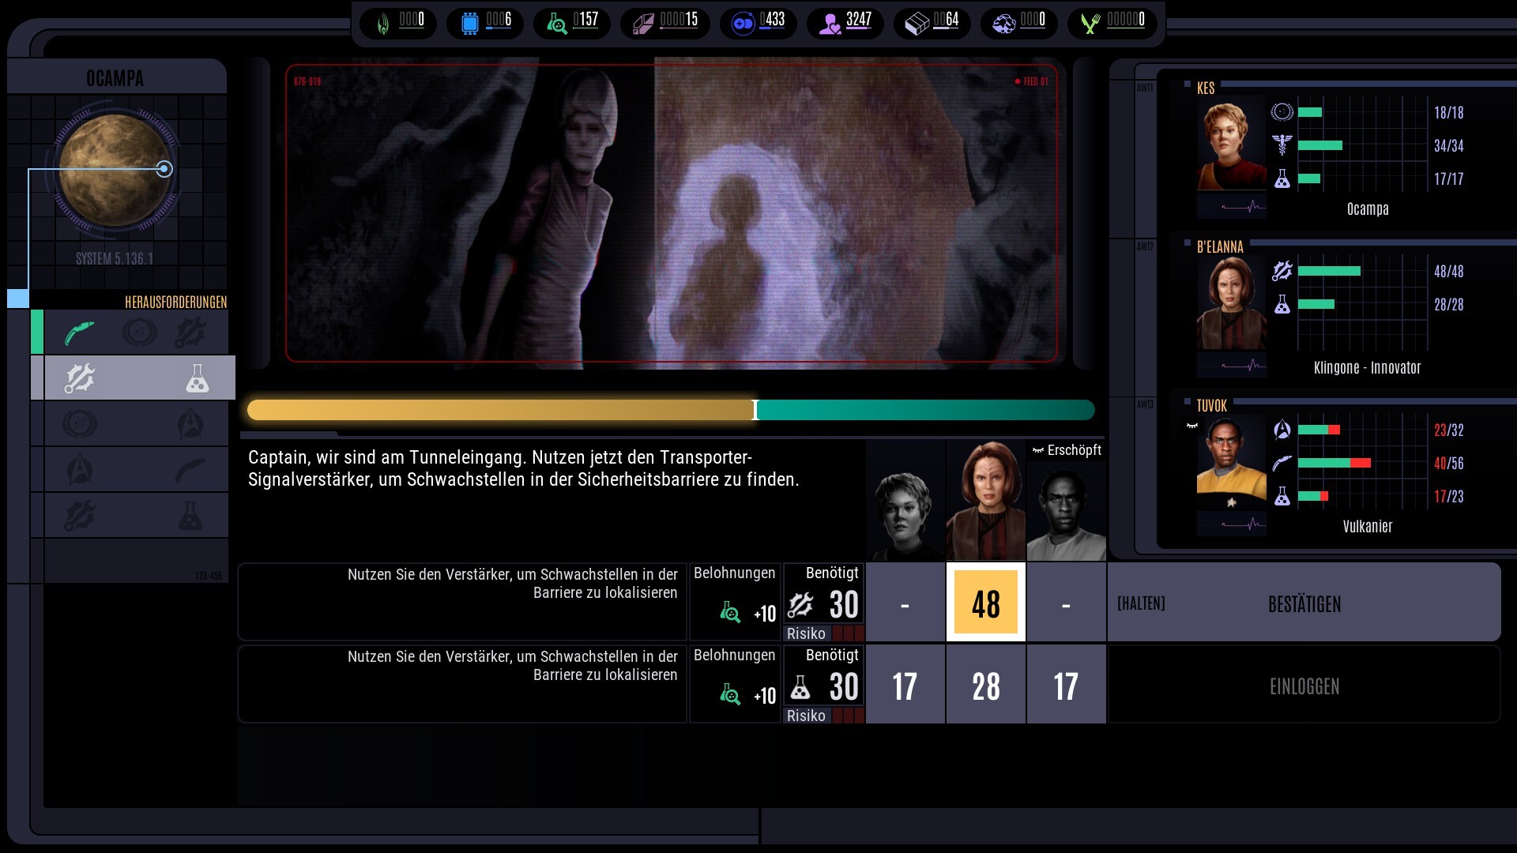
Task: Click Tuvok's combat skill icon showing 40/56
Action: click(x=1282, y=463)
